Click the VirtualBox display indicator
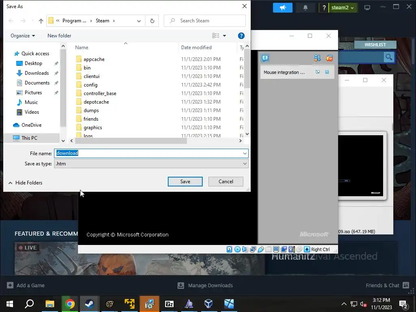 [x=276, y=249]
